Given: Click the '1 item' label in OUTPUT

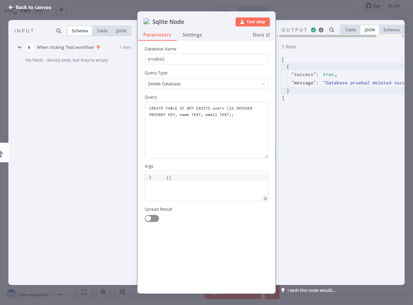Looking at the screenshot, I should [x=289, y=47].
